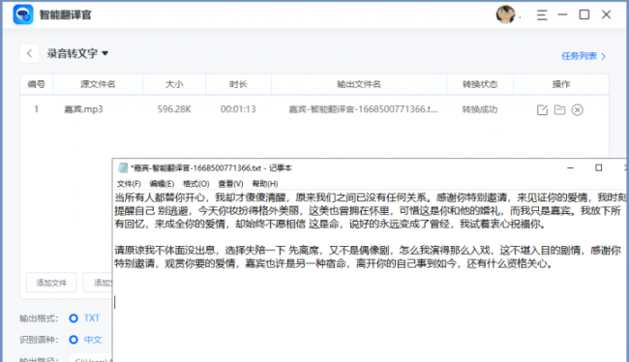
Task: Minimize the 智能翻译官 window
Action: tap(563, 15)
